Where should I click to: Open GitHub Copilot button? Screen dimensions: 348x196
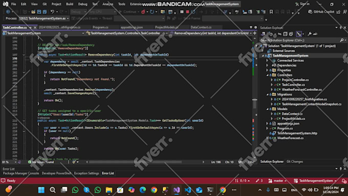point(321,12)
